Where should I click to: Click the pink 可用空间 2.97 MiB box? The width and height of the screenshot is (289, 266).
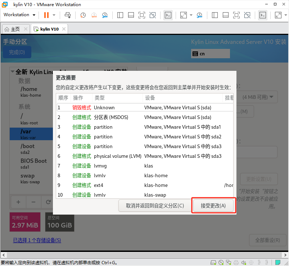pos(25,222)
